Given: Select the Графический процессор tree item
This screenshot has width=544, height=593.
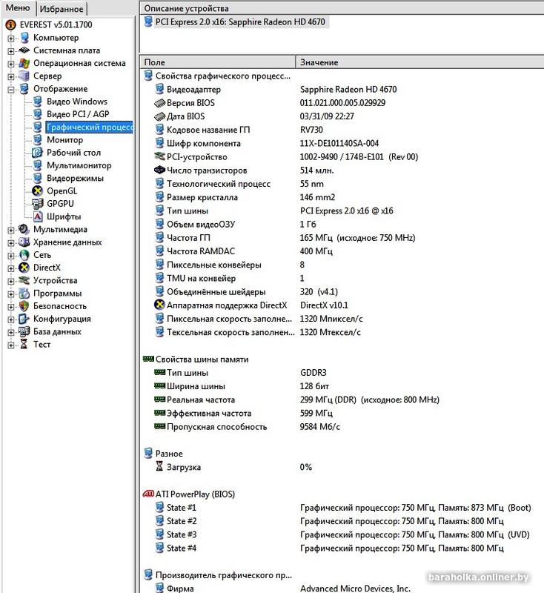Looking at the screenshot, I should click(x=90, y=127).
